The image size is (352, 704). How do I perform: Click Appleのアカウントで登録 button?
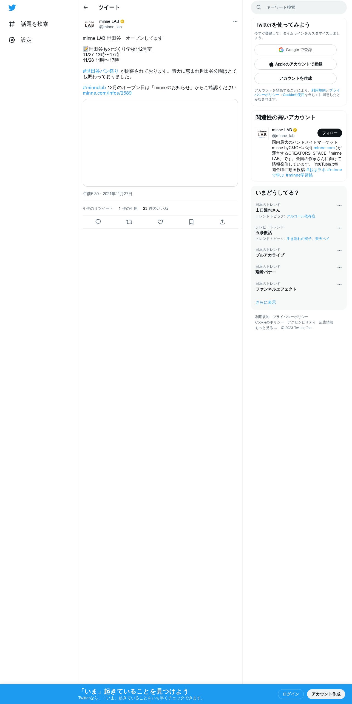pyautogui.click(x=296, y=64)
